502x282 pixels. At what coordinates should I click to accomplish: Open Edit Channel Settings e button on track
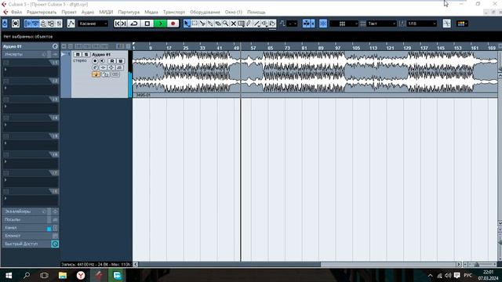coord(95,67)
